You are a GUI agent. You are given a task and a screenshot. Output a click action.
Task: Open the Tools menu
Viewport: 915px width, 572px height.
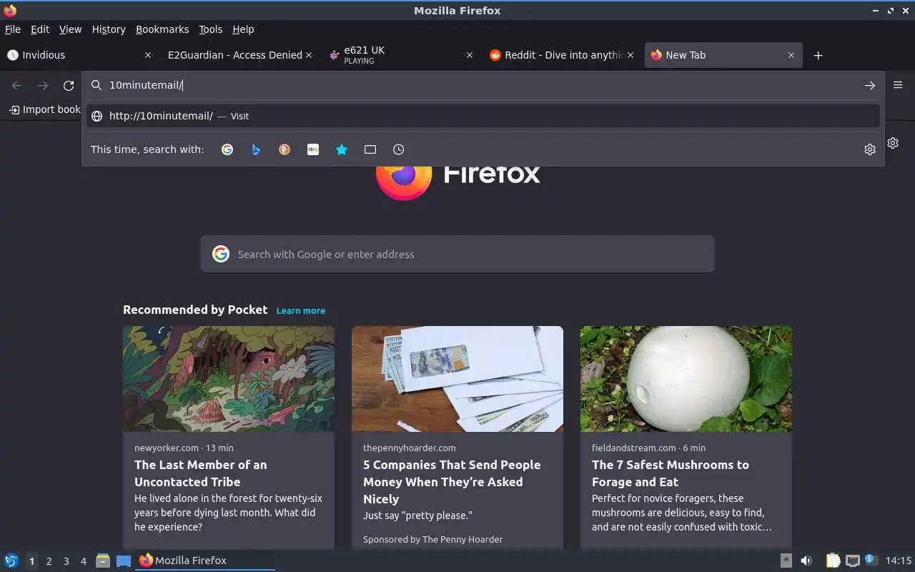[x=210, y=29]
